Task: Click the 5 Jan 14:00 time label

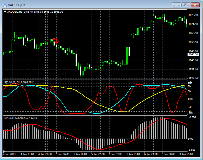Action: click(x=80, y=154)
